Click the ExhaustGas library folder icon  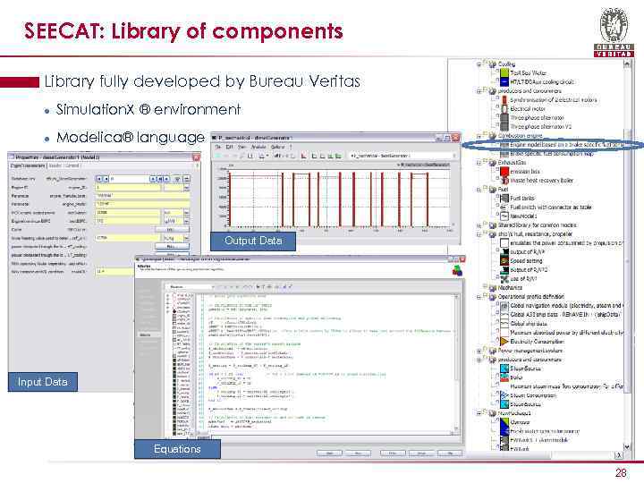click(493, 163)
